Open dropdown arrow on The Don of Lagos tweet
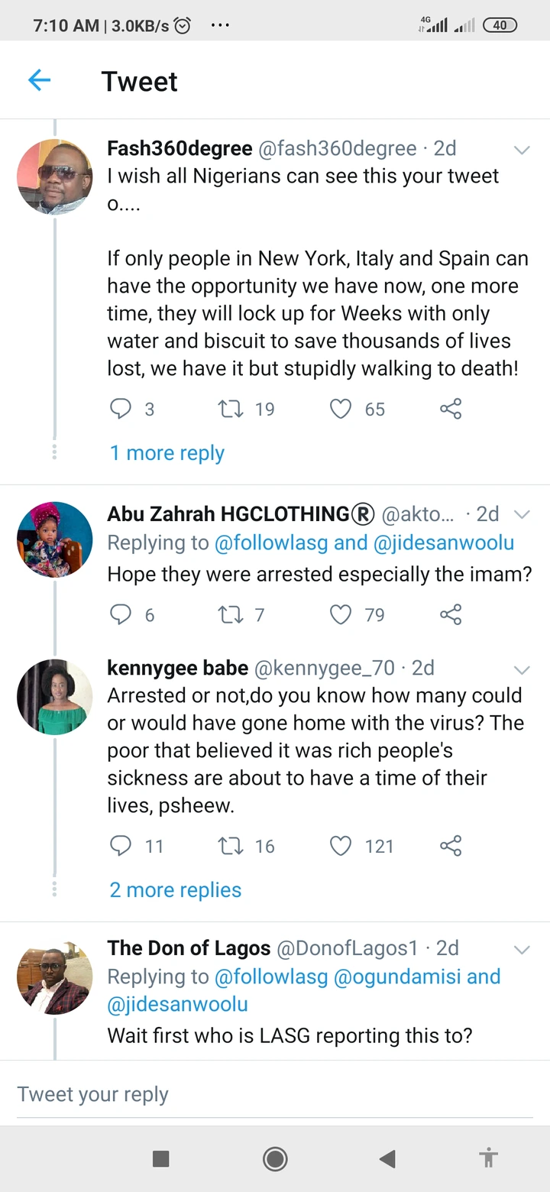Screen dimensions: 550x1192 (x=522, y=950)
